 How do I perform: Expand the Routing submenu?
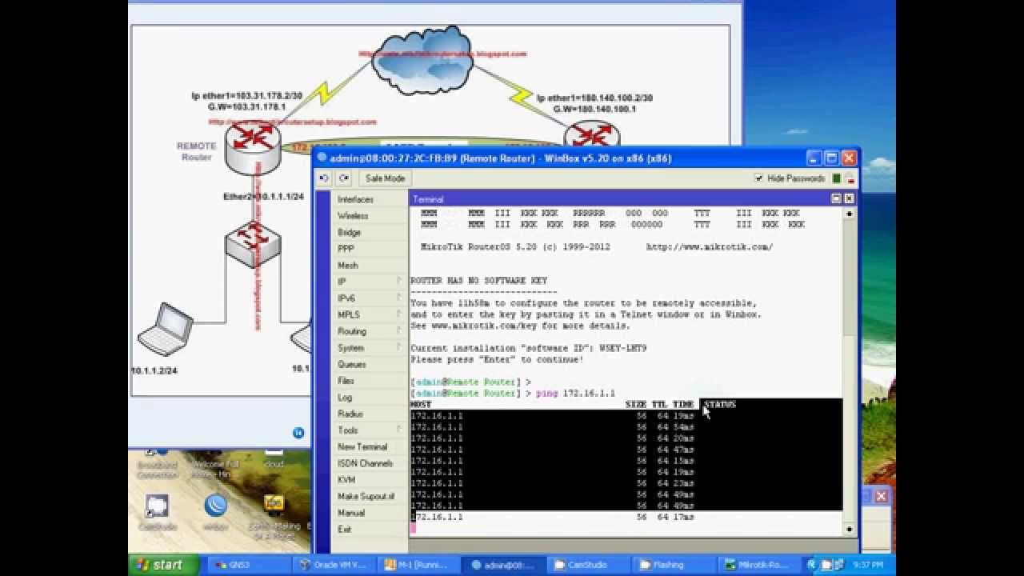370,331
